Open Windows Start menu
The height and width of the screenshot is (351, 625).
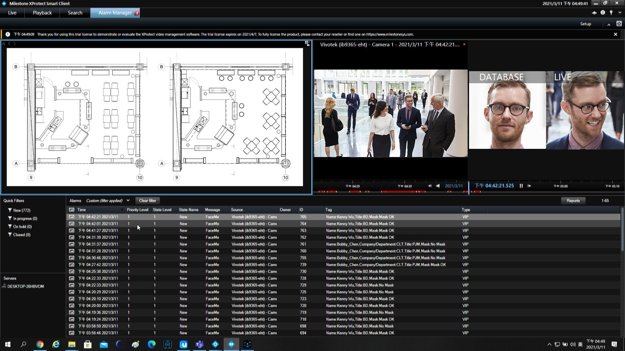[8, 344]
